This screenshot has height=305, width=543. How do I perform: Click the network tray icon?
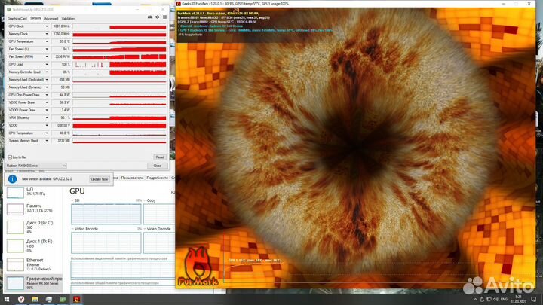pyautogui.click(x=489, y=300)
